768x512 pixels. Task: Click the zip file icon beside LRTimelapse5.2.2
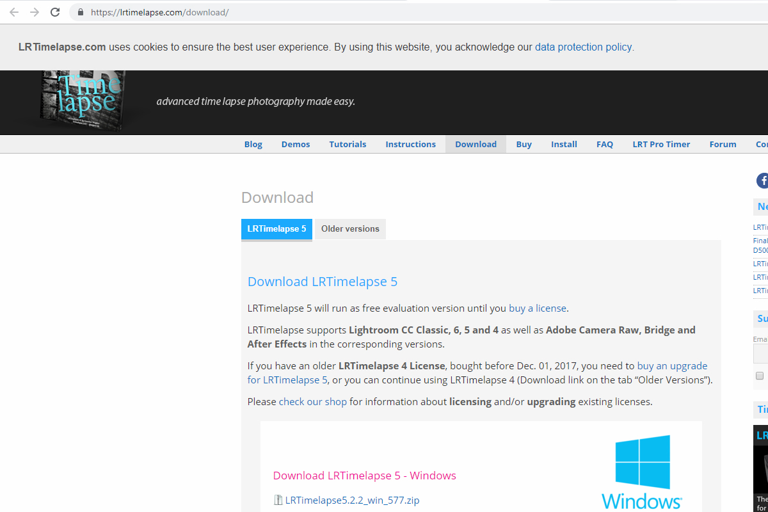(278, 500)
